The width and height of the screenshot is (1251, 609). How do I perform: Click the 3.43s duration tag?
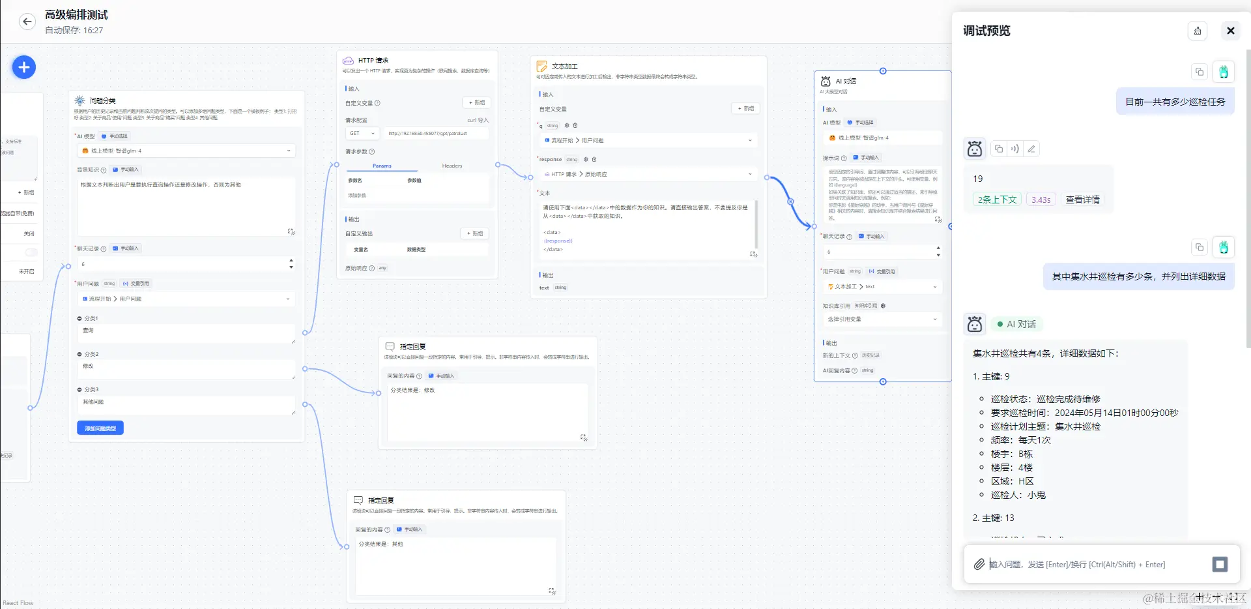click(1041, 200)
